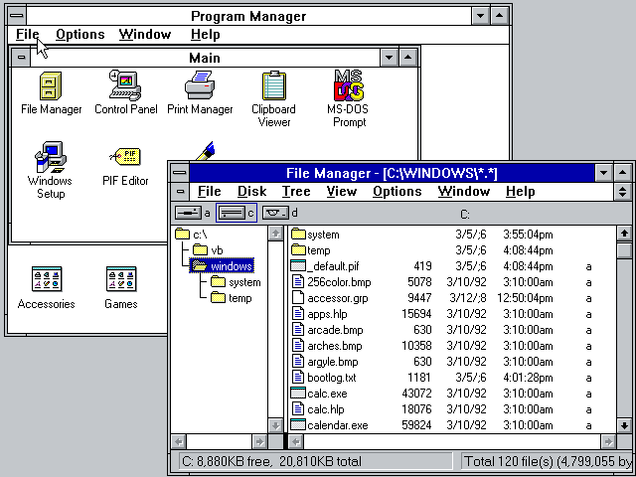Viewport: 636px width, 477px height.
Task: Open the Control Panel icon
Action: pyautogui.click(x=125, y=87)
